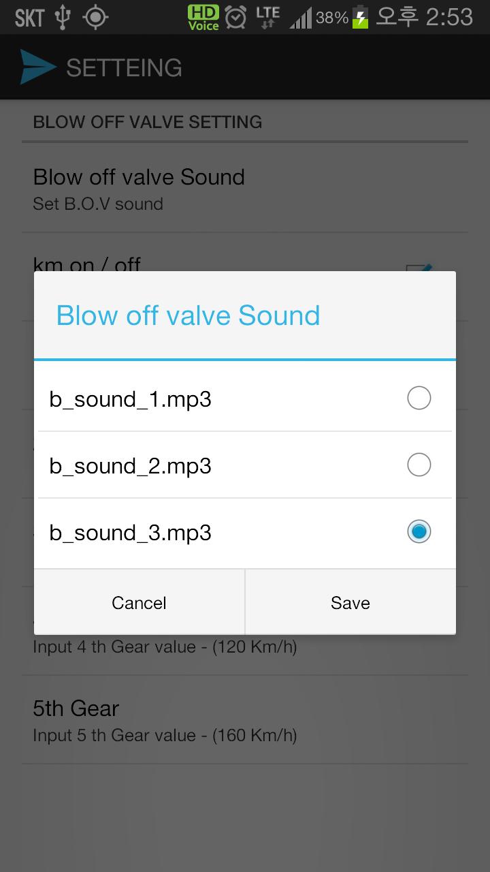Select the b_sound_2.mp3 radio button

pyautogui.click(x=419, y=465)
